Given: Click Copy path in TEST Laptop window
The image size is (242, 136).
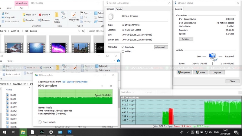Looking at the screenshot, I should [8, 18].
